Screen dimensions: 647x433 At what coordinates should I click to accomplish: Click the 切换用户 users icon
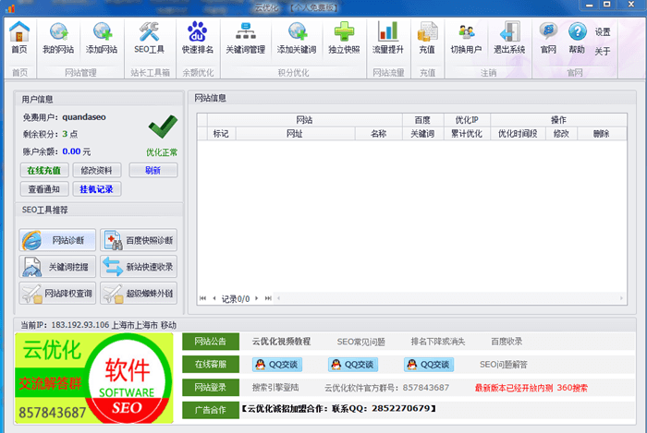[466, 38]
